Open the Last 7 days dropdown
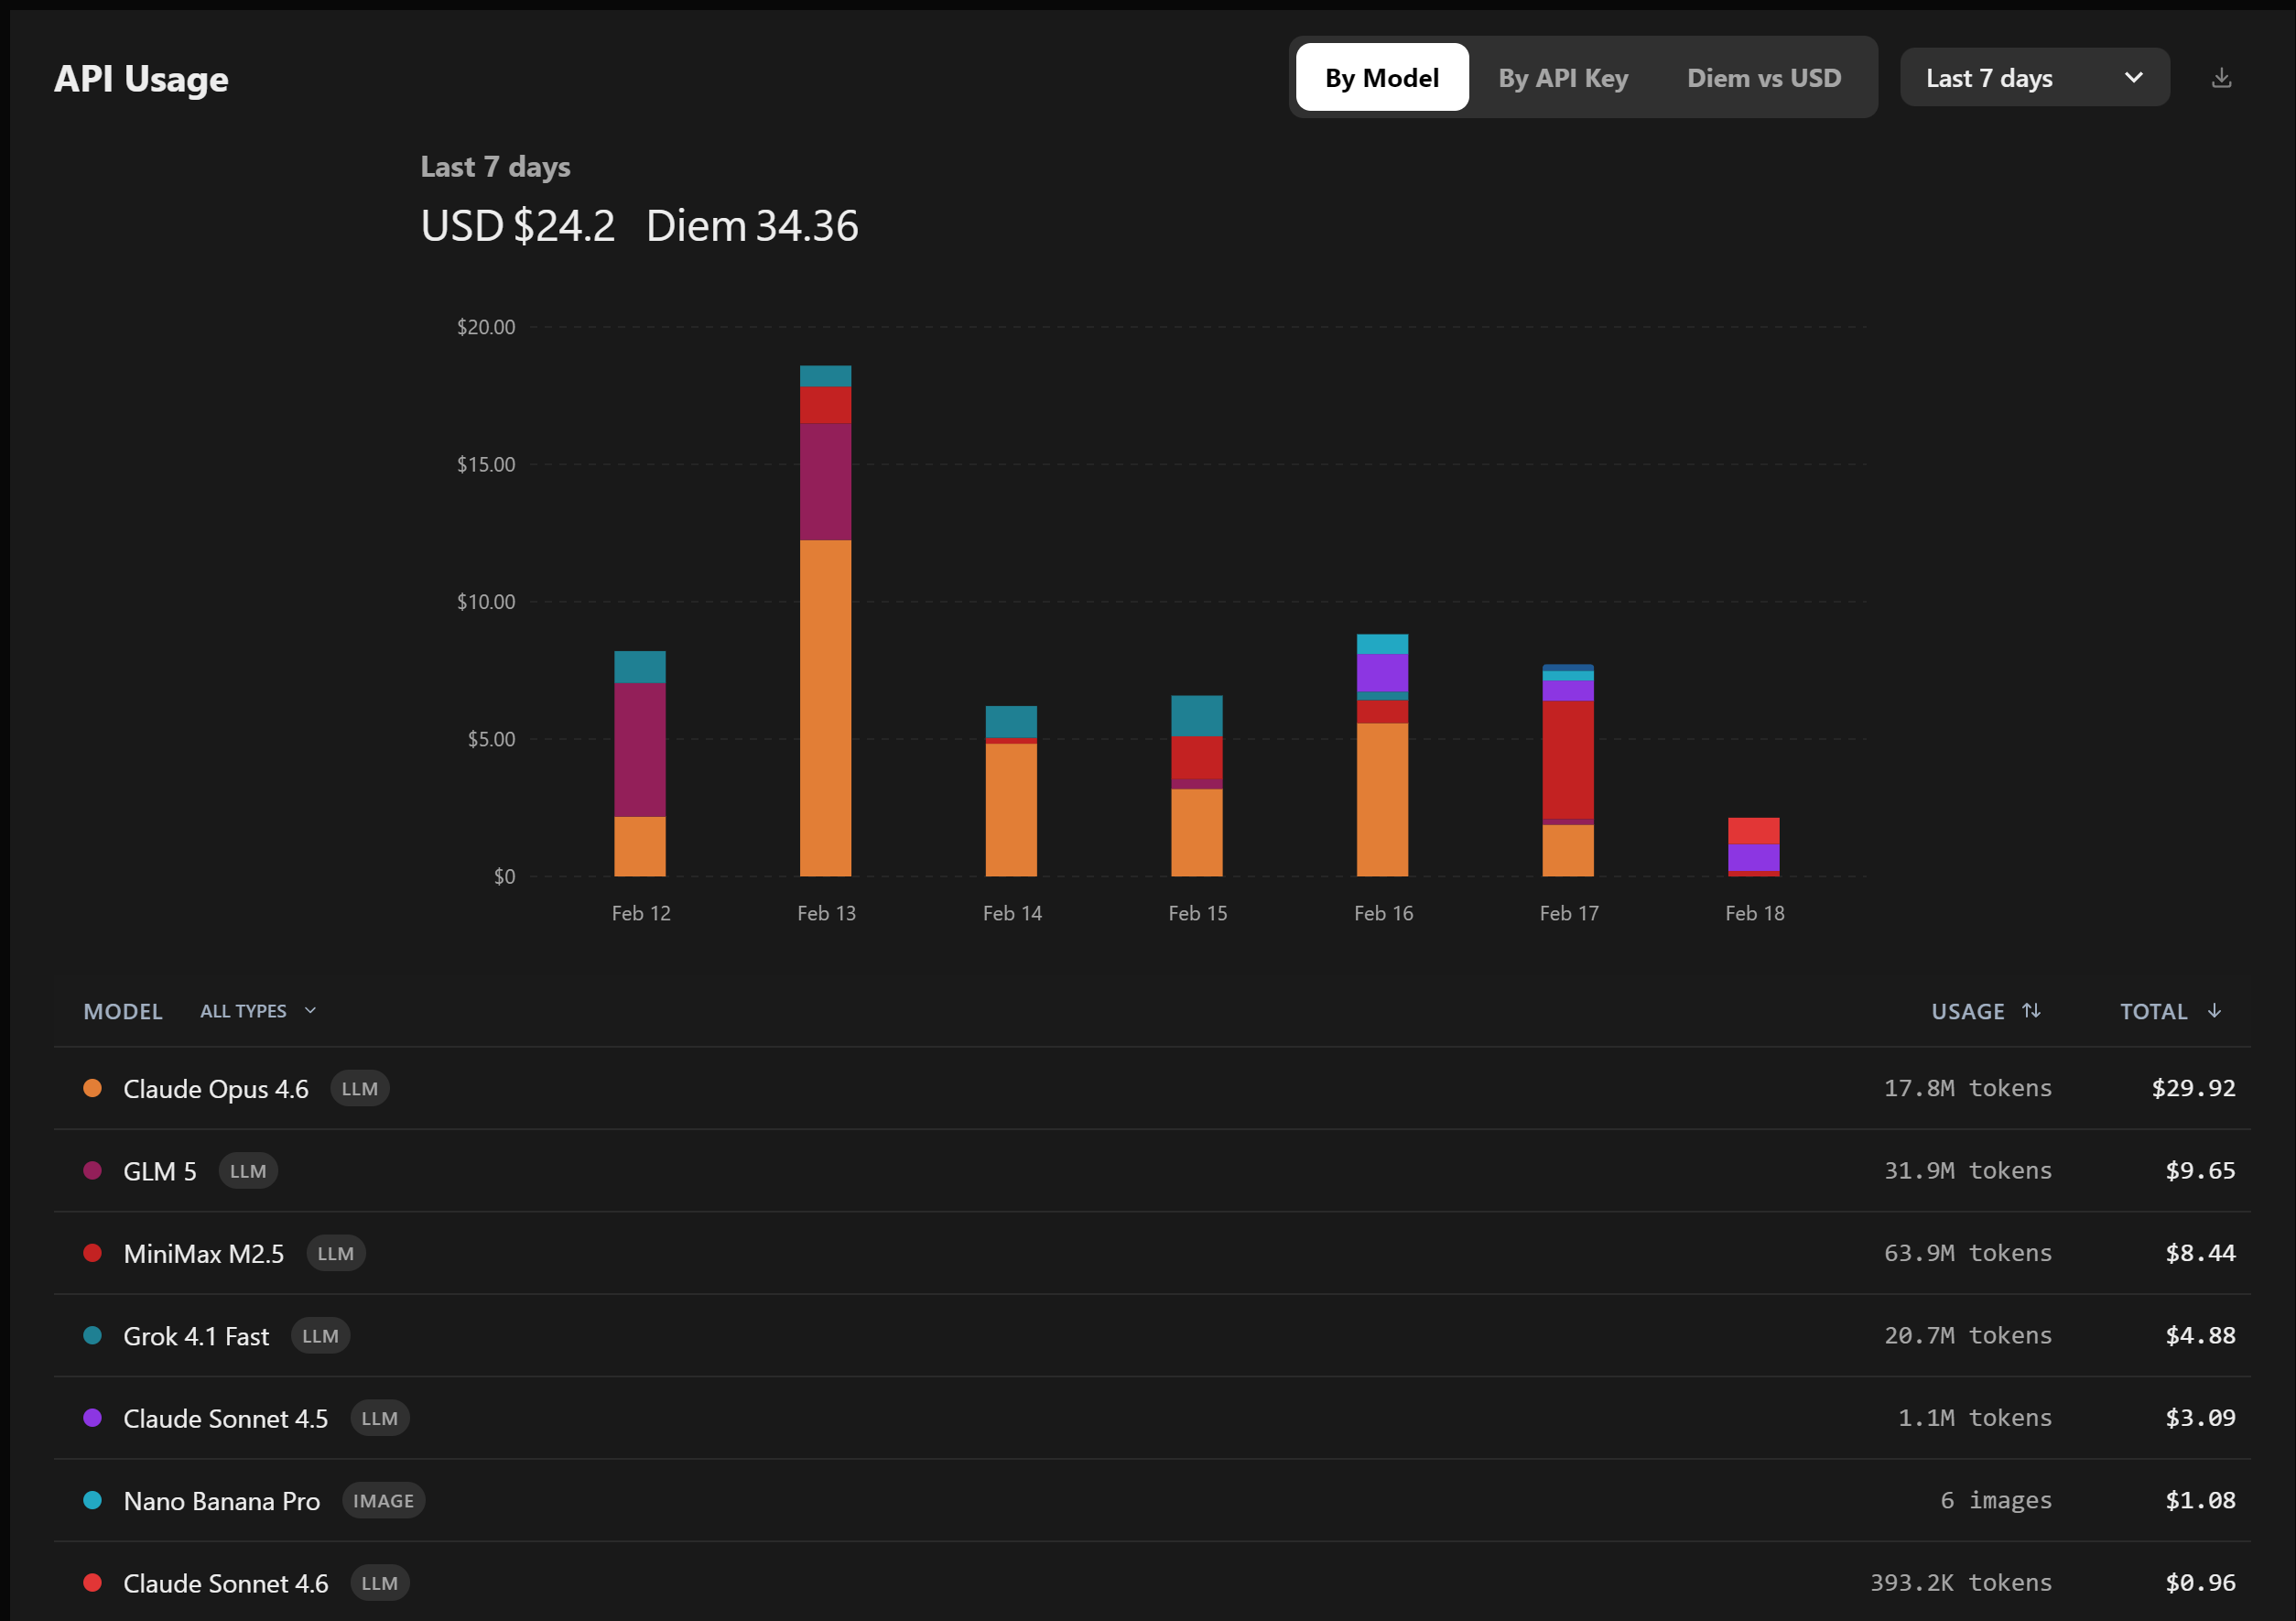 (2033, 78)
